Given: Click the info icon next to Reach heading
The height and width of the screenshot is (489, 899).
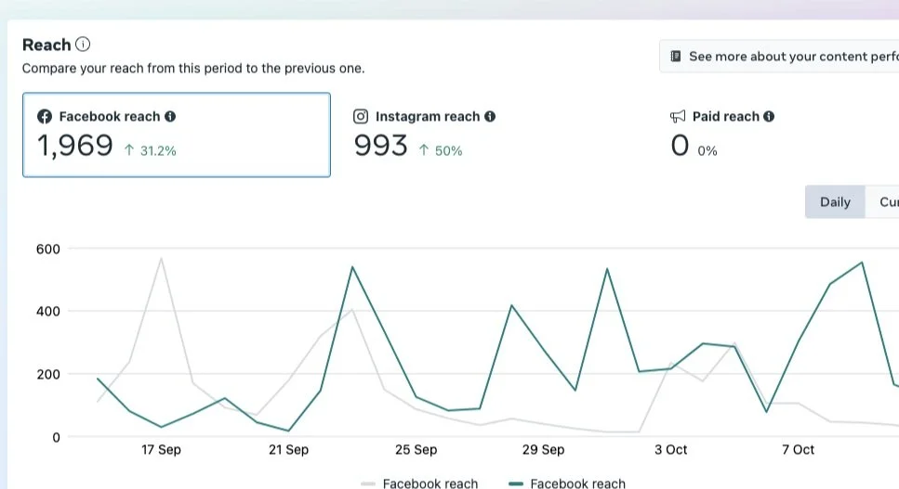Looking at the screenshot, I should pyautogui.click(x=83, y=44).
